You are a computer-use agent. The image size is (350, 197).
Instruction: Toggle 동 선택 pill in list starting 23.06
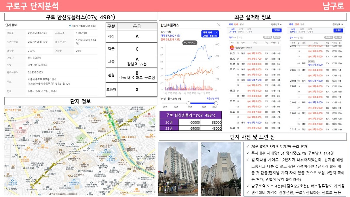pyautogui.click(x=338, y=37)
